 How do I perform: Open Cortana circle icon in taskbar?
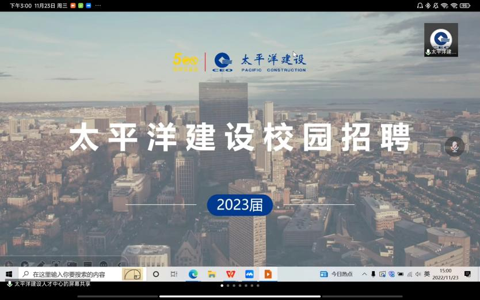(x=156, y=275)
